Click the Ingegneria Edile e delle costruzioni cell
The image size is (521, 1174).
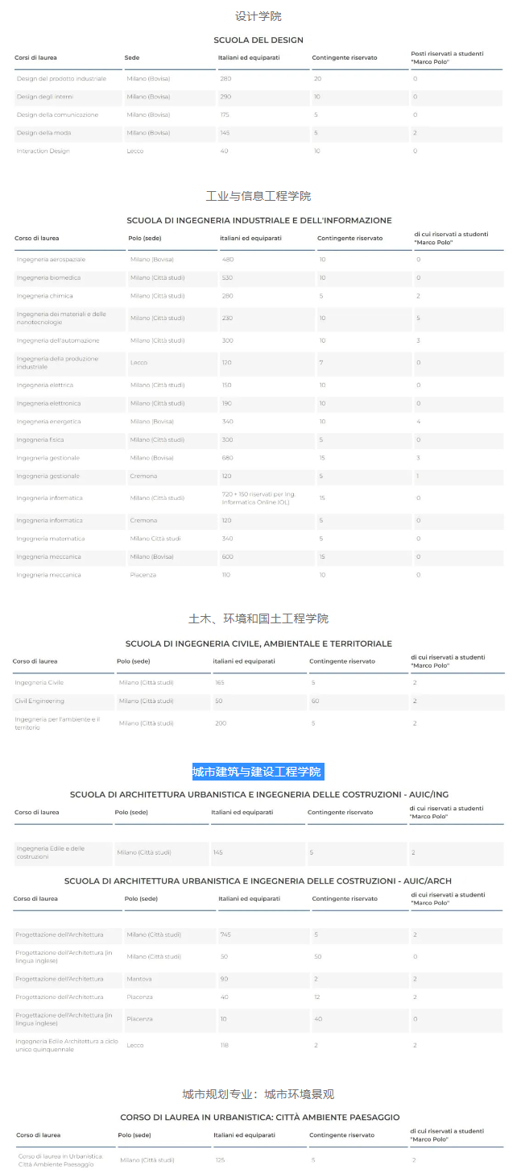(51, 852)
